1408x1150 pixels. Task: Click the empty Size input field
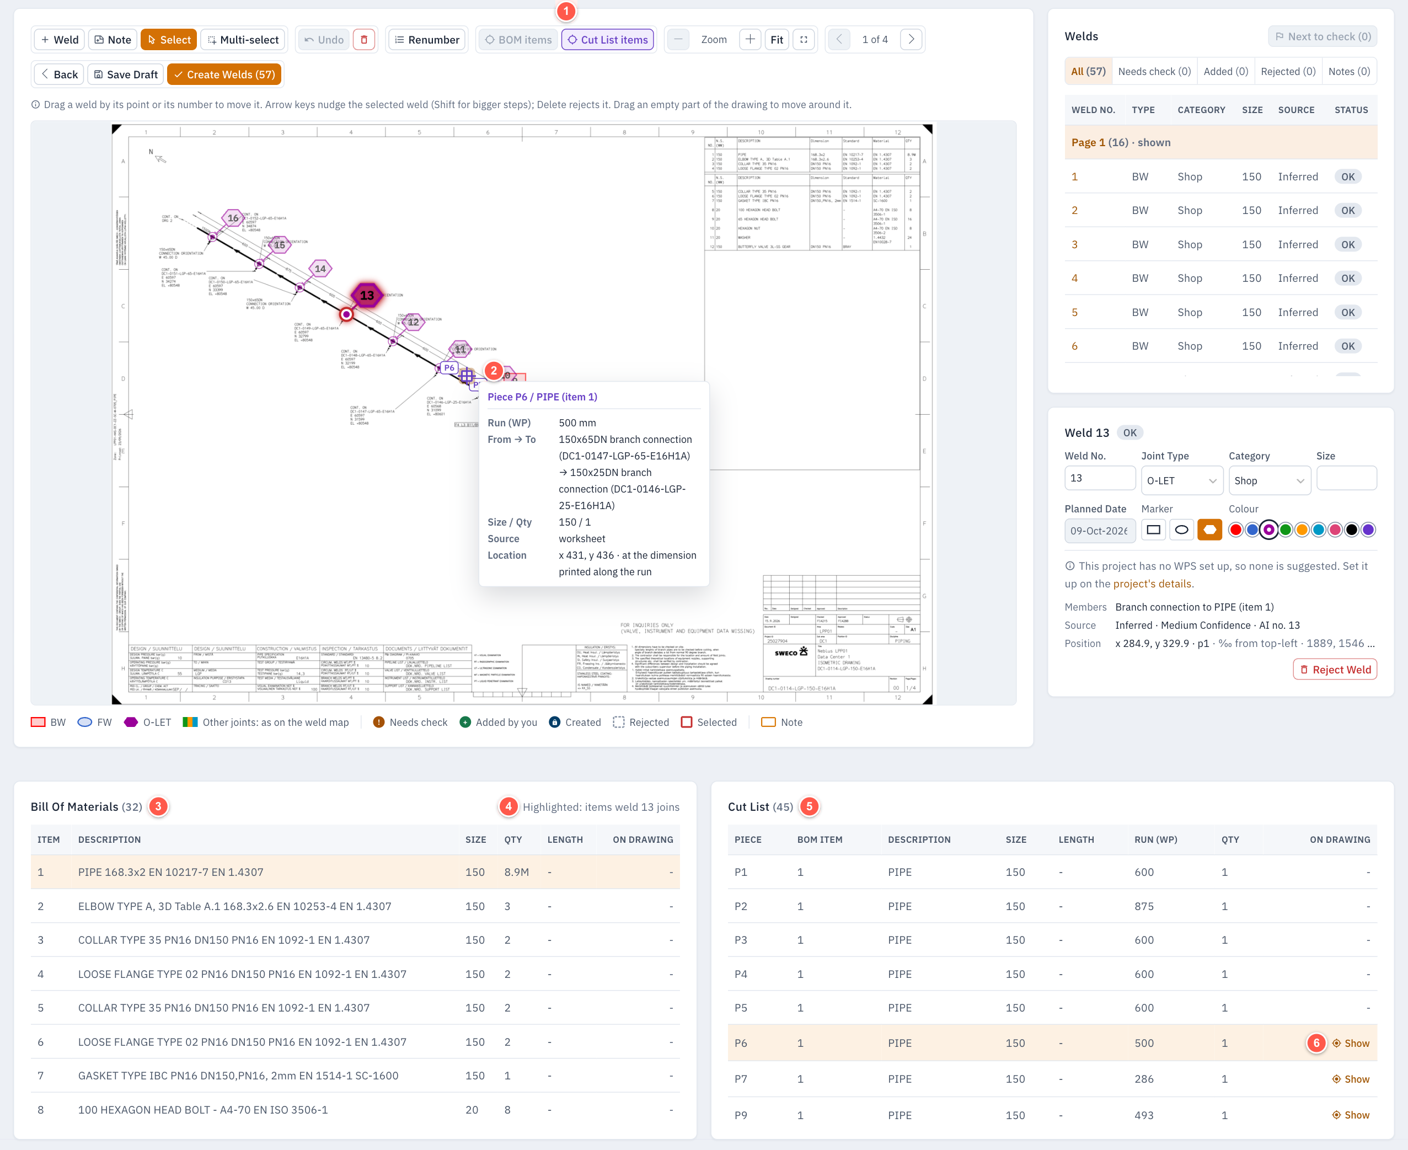tap(1346, 478)
